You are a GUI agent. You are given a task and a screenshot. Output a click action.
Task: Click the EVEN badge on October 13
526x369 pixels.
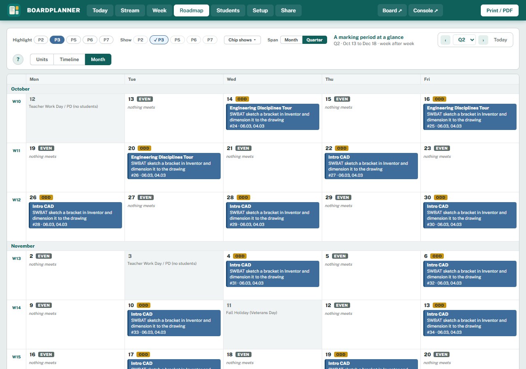click(145, 99)
